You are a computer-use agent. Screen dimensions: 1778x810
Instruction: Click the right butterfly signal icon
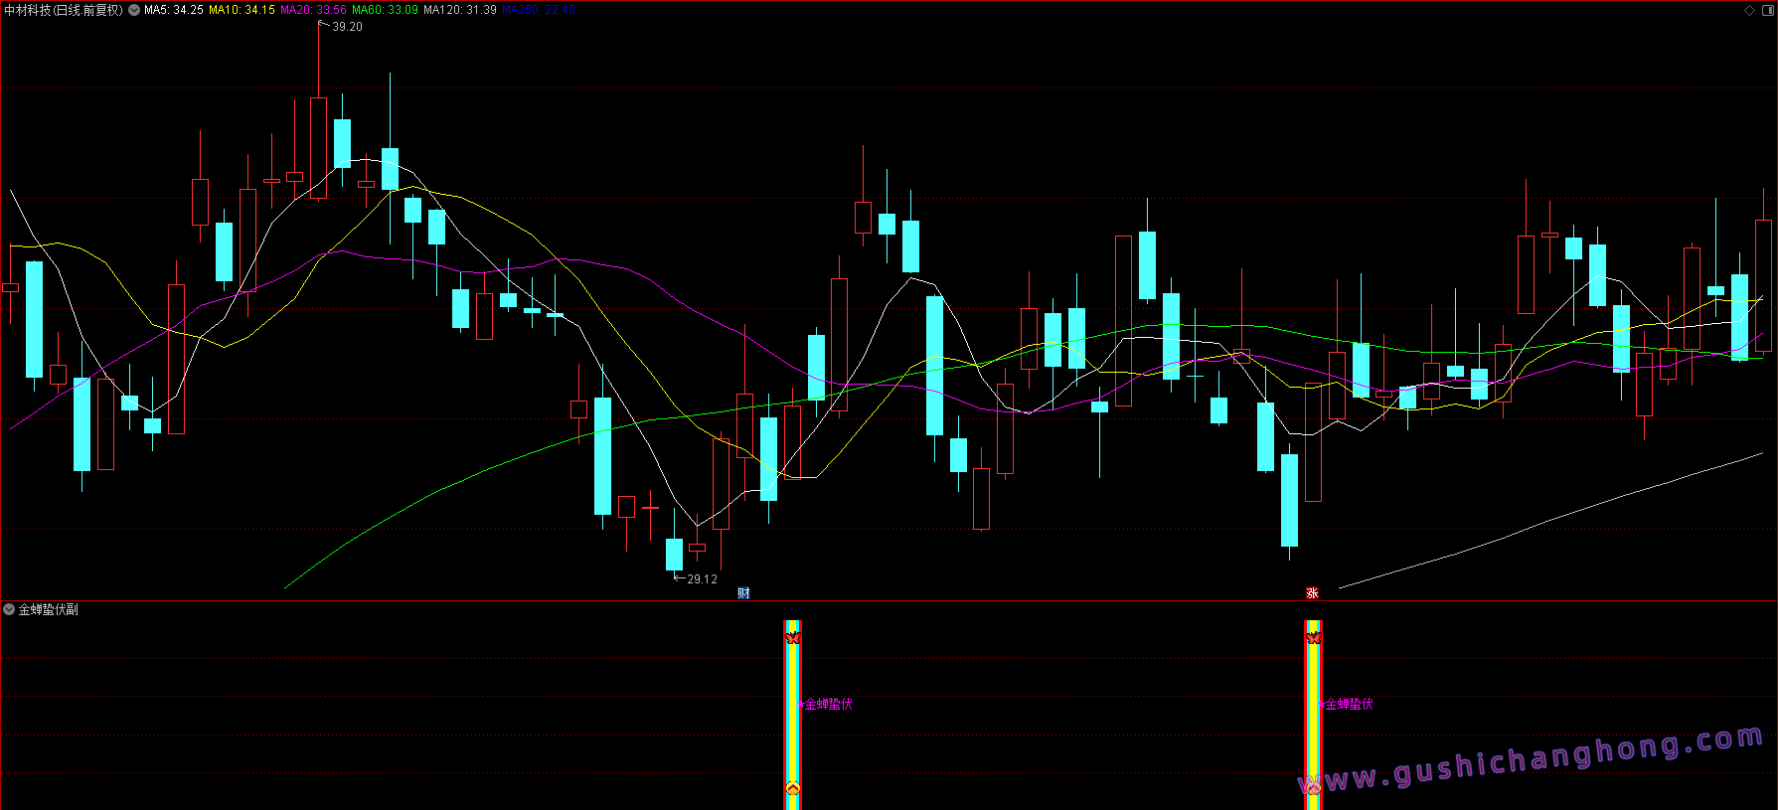tap(1313, 637)
